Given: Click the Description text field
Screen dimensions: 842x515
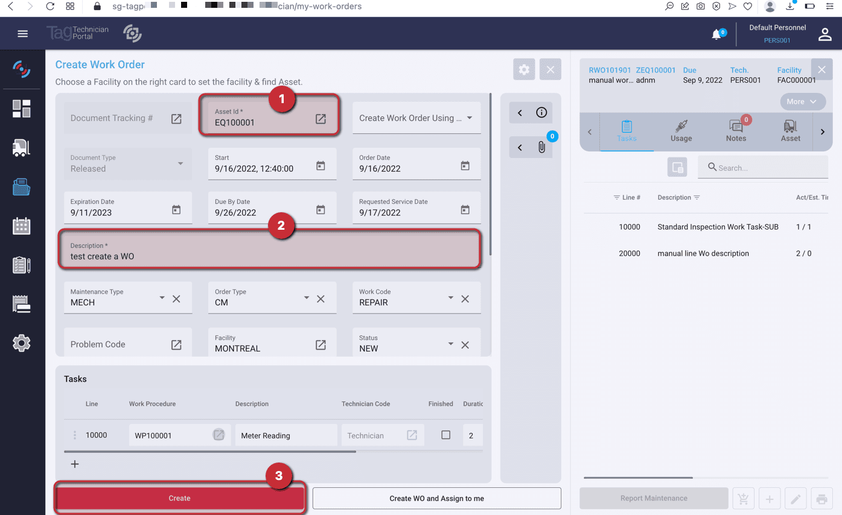Looking at the screenshot, I should [x=269, y=251].
